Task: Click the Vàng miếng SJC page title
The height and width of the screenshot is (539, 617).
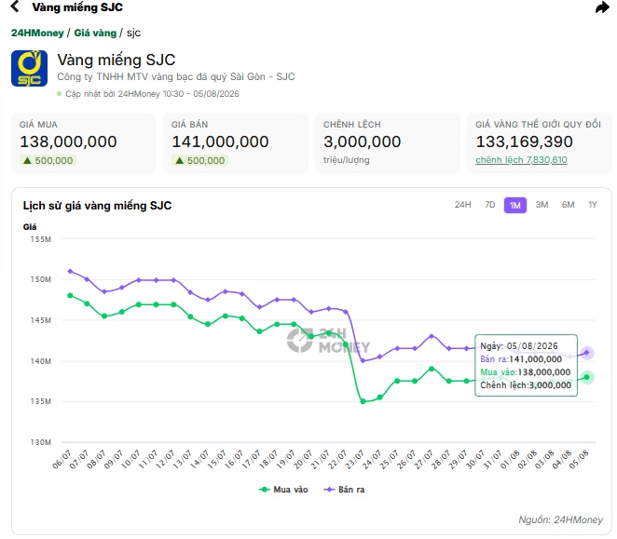Action: [x=117, y=61]
